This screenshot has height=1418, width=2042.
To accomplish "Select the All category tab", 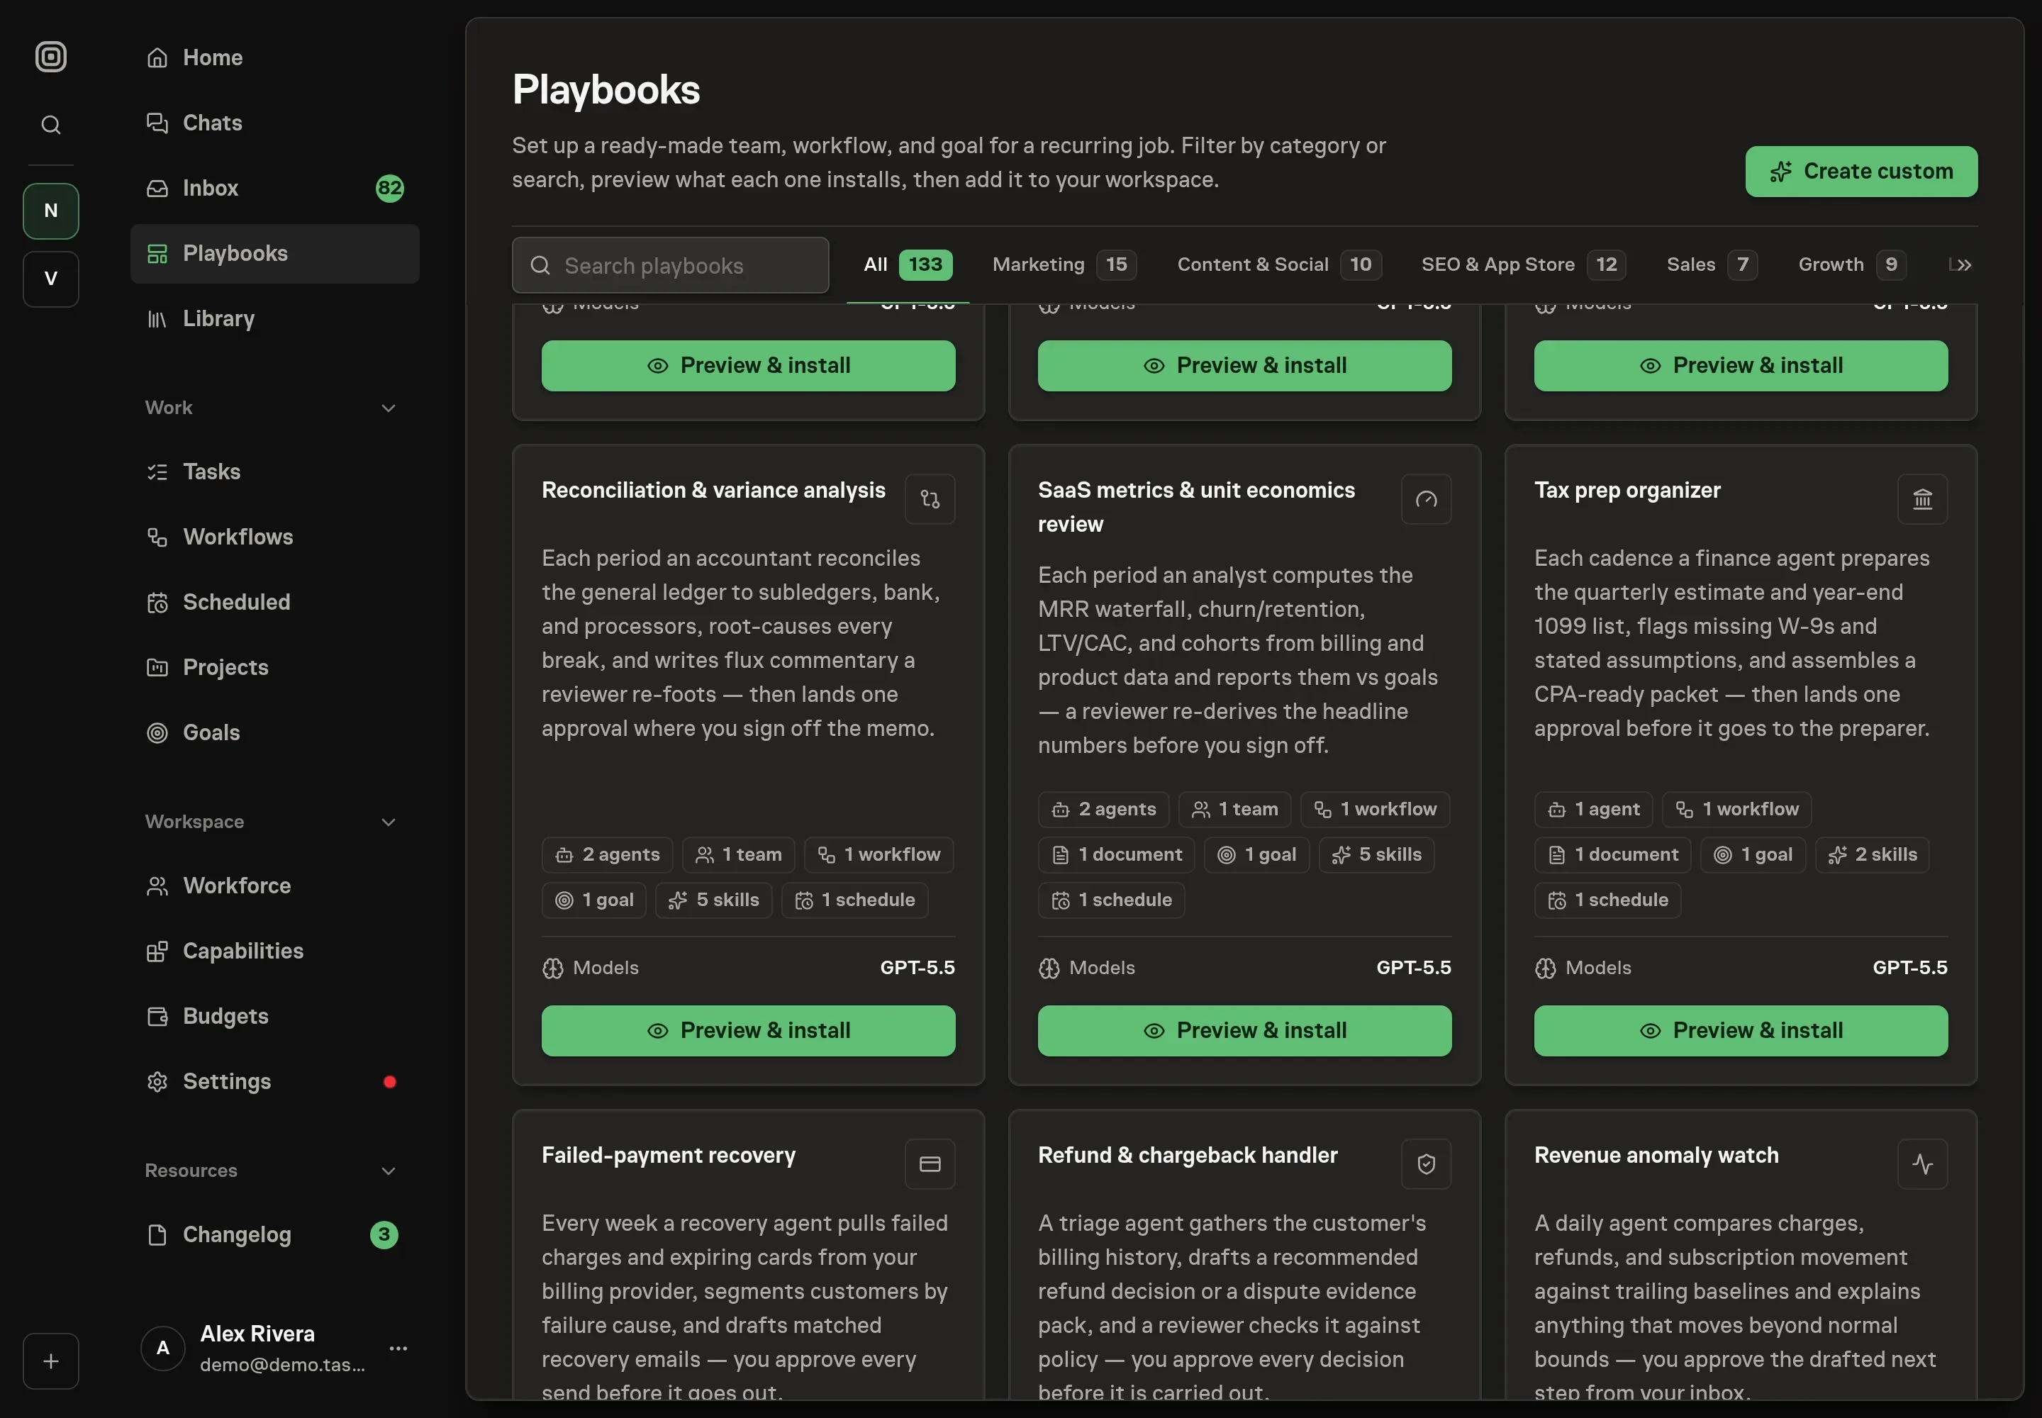I will click(908, 264).
